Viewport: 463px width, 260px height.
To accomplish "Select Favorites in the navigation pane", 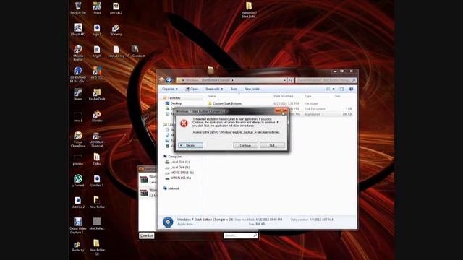I will tap(174, 98).
